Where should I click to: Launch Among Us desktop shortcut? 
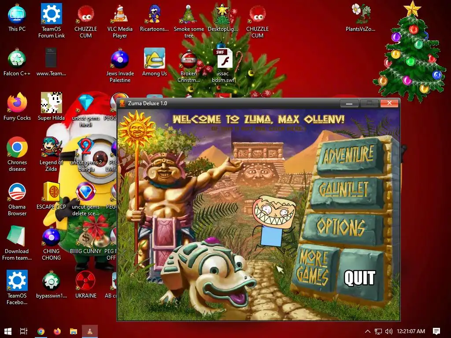pos(155,62)
